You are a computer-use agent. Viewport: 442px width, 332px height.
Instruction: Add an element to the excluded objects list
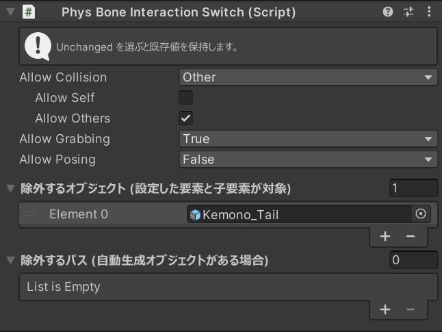tap(385, 236)
